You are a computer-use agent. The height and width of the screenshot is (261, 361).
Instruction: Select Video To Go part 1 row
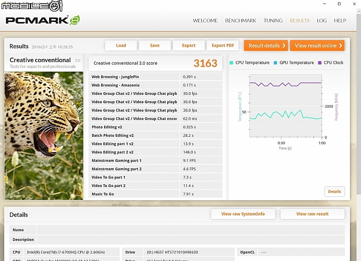155,177
